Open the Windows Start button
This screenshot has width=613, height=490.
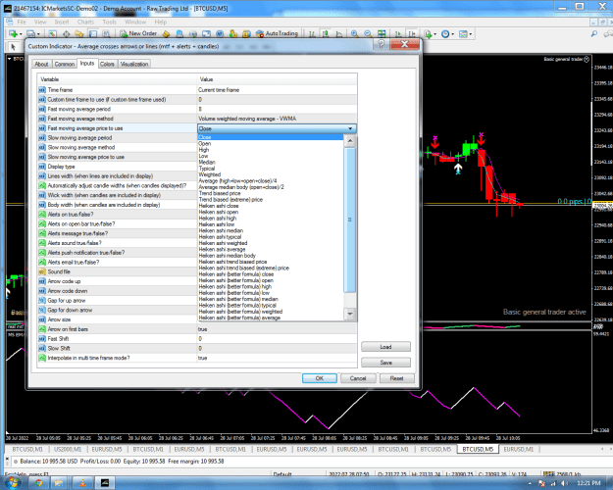[12, 483]
